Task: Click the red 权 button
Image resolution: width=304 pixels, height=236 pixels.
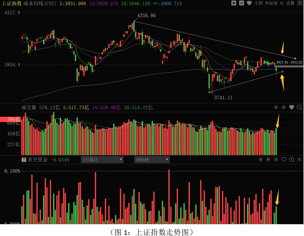Action: pyautogui.click(x=282, y=3)
